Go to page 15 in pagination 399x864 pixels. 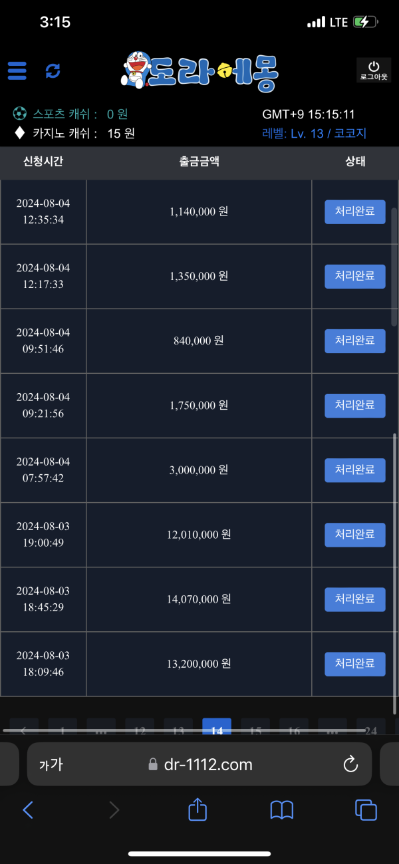255,728
